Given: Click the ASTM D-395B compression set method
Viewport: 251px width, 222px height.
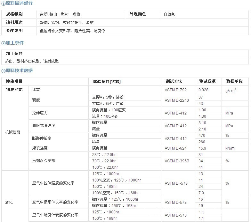Looking at the screenshot, I should coord(177,161).
